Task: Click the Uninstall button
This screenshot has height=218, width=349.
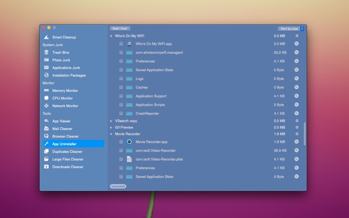Action: tap(118, 186)
